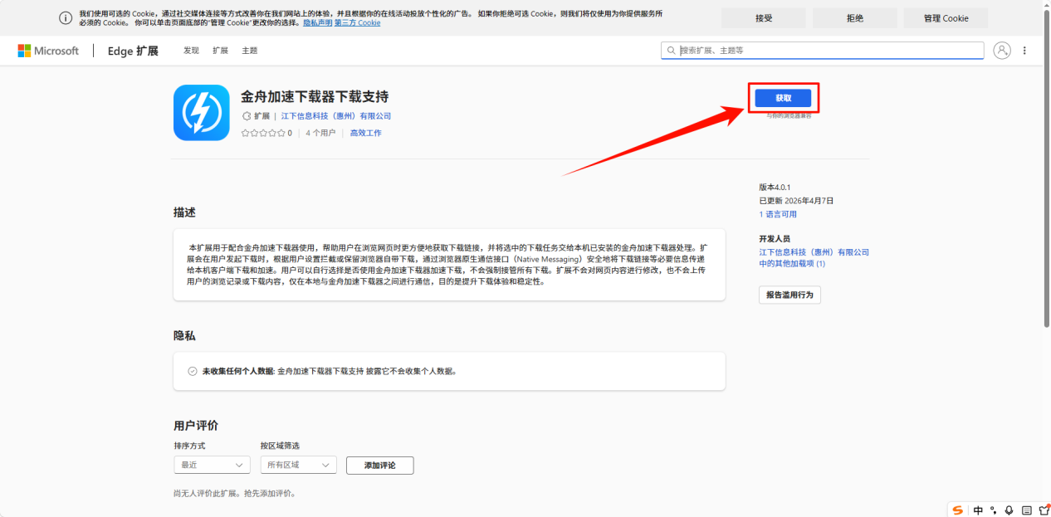This screenshot has height=517, width=1051.
Task: Open the three-dot more options menu
Action: click(1024, 51)
